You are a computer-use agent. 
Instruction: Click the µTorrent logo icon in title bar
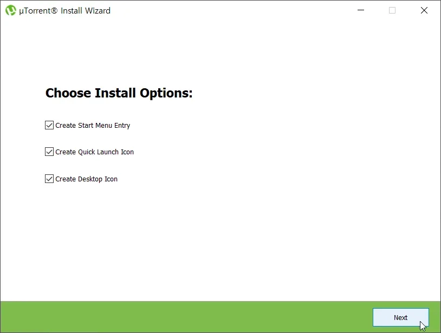tap(11, 10)
